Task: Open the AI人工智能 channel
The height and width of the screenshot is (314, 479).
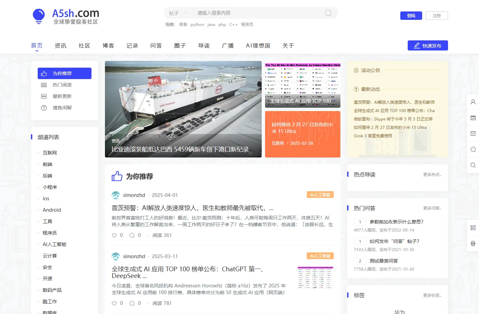Action: [54, 244]
